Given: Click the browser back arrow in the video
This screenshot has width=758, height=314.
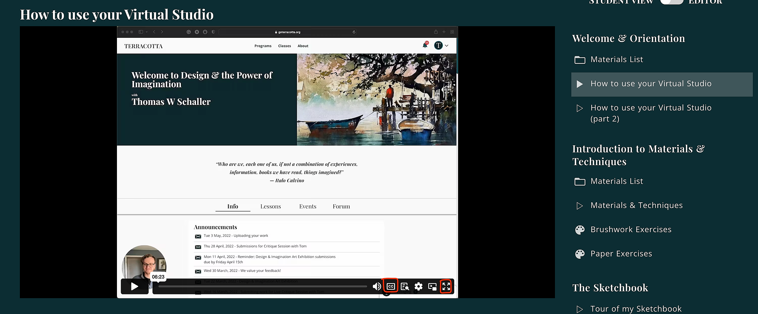Looking at the screenshot, I should (154, 32).
